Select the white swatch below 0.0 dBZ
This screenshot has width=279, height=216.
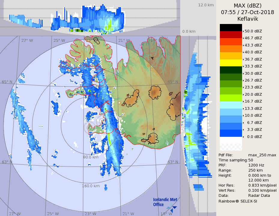click(x=231, y=140)
